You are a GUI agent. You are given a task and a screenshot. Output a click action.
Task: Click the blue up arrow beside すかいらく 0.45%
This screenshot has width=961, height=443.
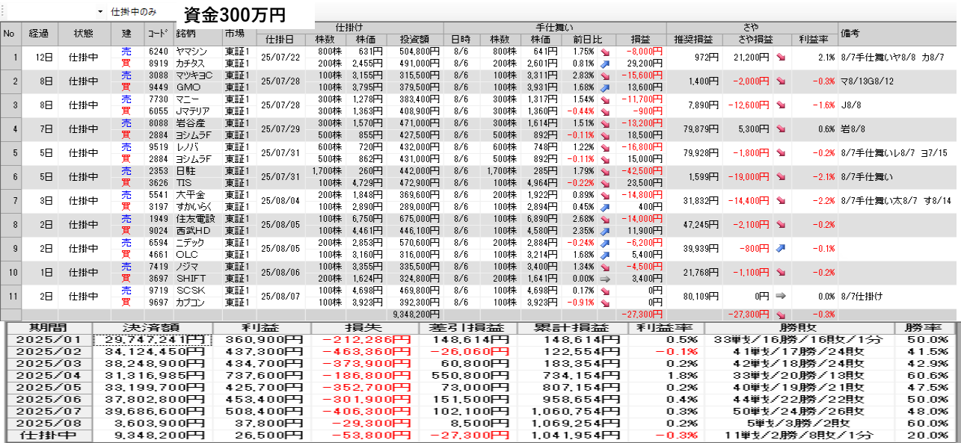click(604, 207)
